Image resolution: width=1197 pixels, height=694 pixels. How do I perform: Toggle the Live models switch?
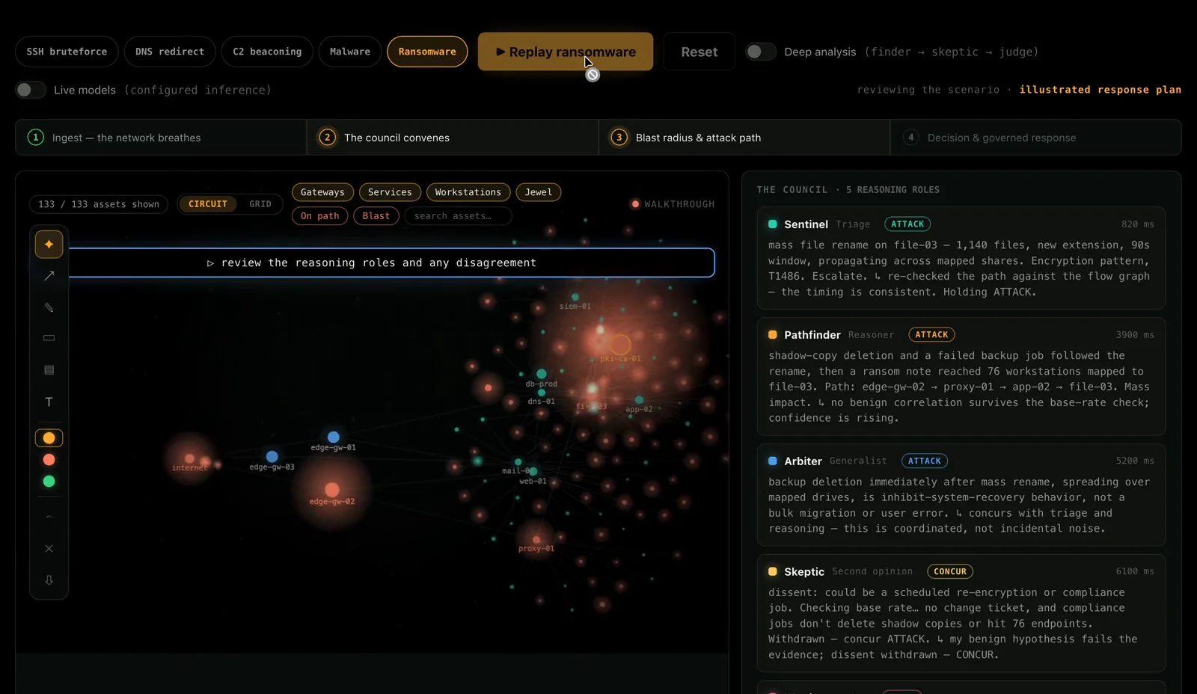coord(30,90)
